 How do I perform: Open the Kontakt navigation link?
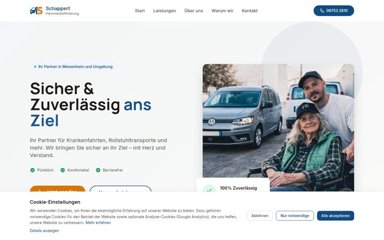click(x=250, y=11)
